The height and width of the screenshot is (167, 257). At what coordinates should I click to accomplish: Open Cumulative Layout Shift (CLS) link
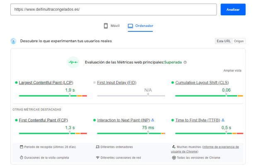pos(202,83)
